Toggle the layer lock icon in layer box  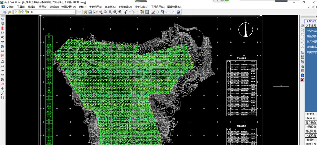pyautogui.click(x=26, y=12)
